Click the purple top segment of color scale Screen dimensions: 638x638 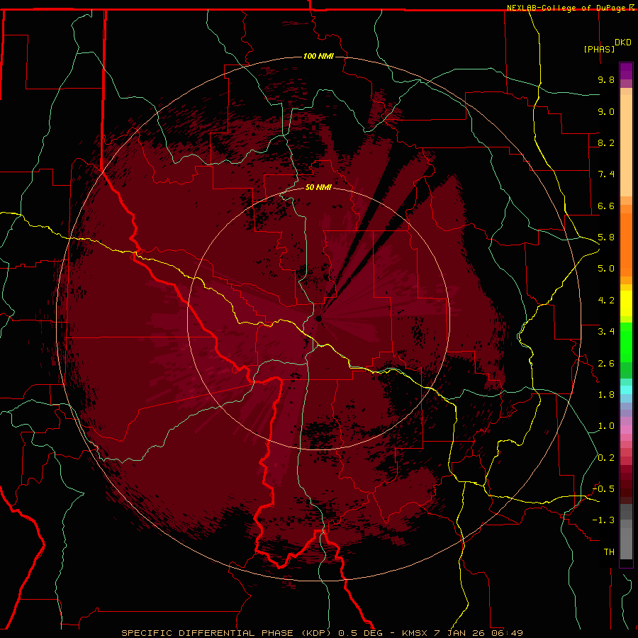(x=626, y=71)
